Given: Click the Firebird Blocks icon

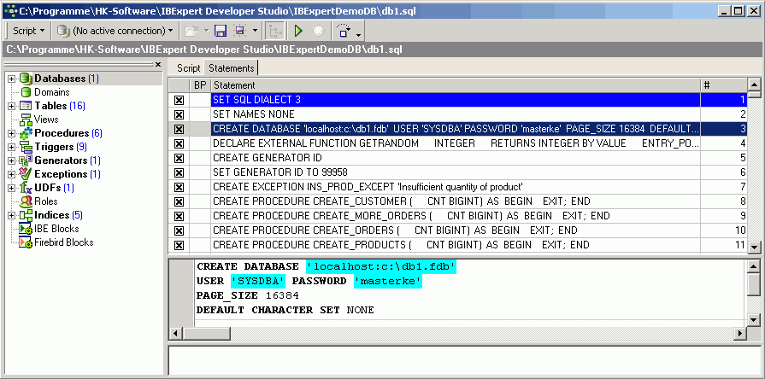Looking at the screenshot, I should pos(26,242).
